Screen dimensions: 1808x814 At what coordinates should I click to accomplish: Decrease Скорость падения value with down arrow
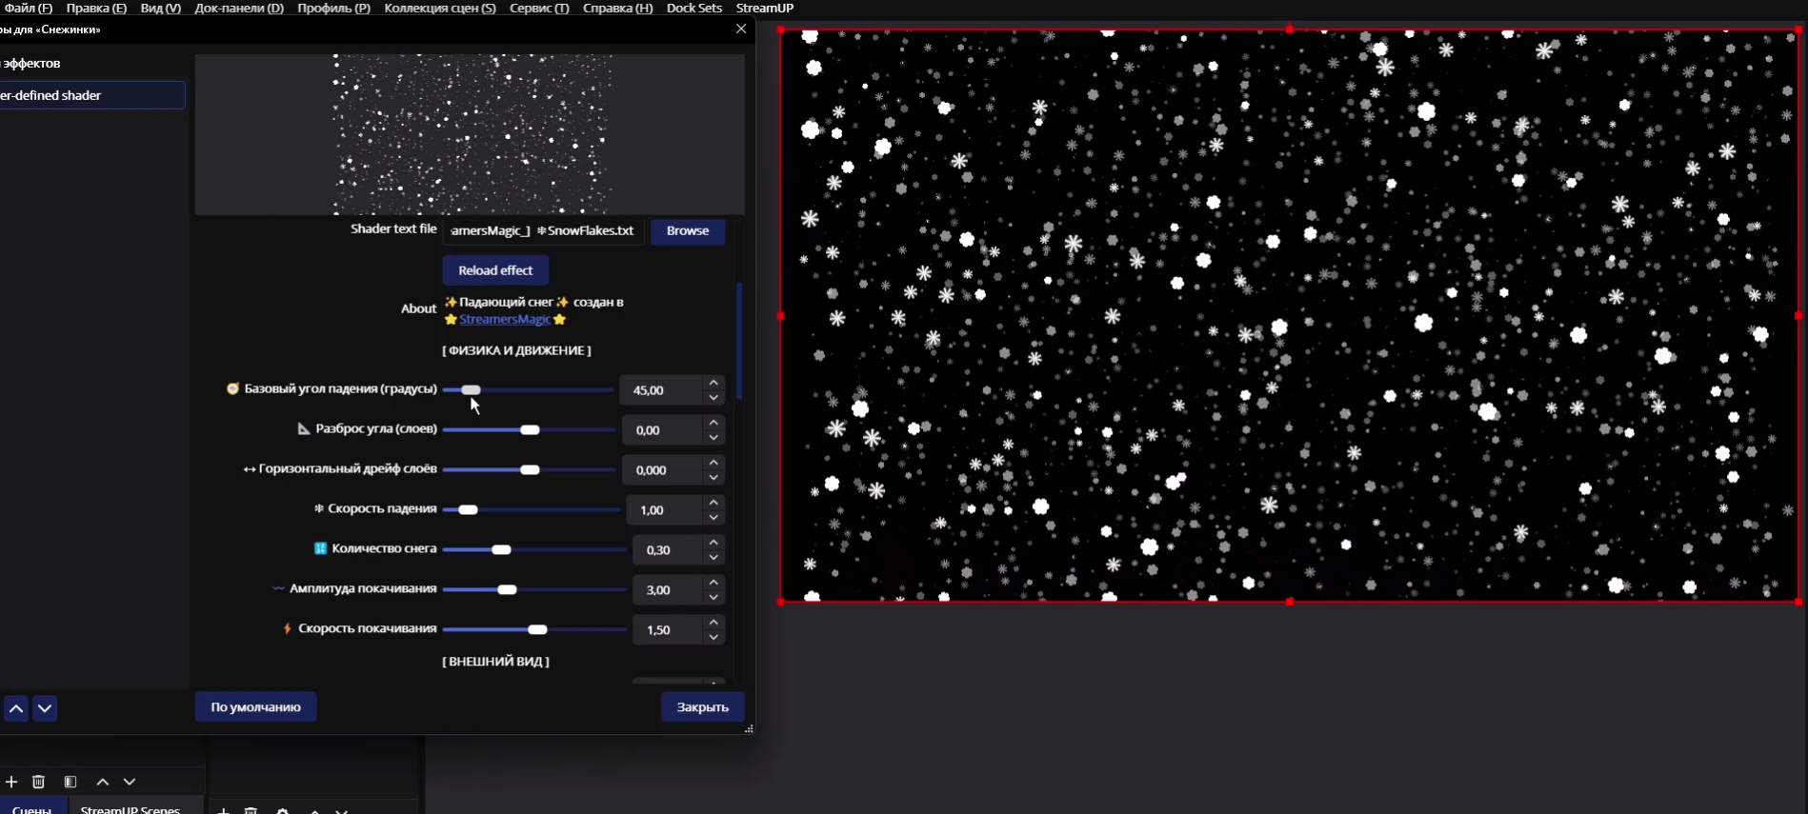click(713, 518)
